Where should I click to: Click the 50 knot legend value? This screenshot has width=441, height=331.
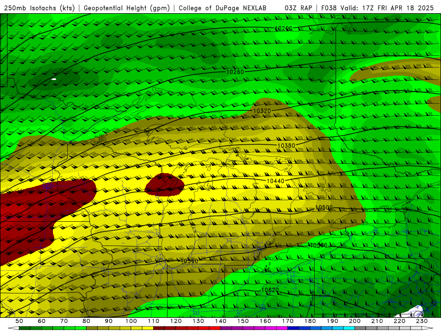[19, 321]
